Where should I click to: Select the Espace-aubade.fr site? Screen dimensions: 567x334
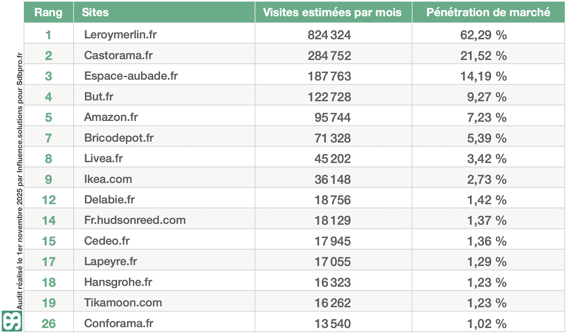[x=130, y=76]
